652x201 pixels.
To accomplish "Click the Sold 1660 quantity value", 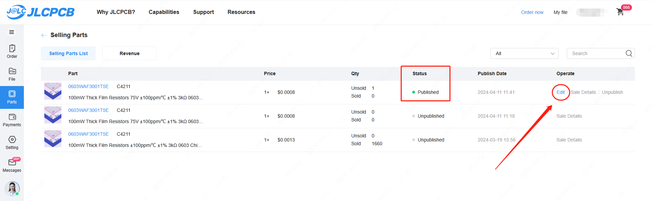I will coord(377,144).
